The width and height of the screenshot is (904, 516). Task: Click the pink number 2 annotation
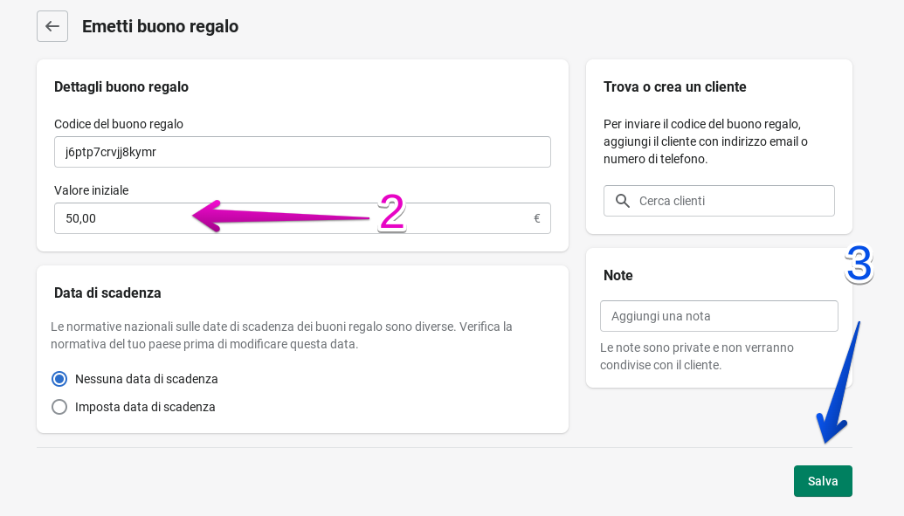point(392,212)
